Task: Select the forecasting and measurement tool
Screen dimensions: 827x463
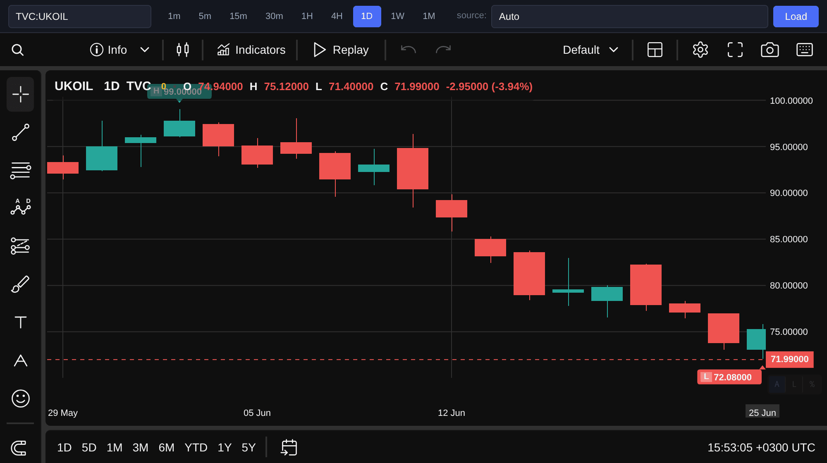Action: click(20, 246)
